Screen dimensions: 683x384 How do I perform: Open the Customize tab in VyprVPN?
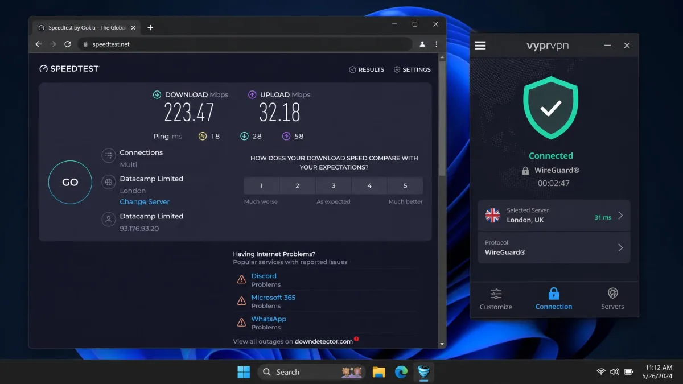pyautogui.click(x=496, y=299)
